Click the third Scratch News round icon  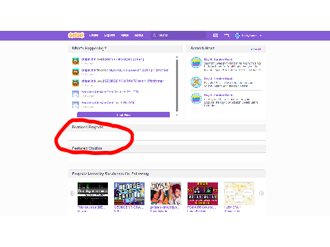point(196,98)
